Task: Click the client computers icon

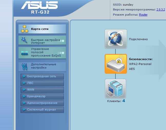Action: click(115, 89)
